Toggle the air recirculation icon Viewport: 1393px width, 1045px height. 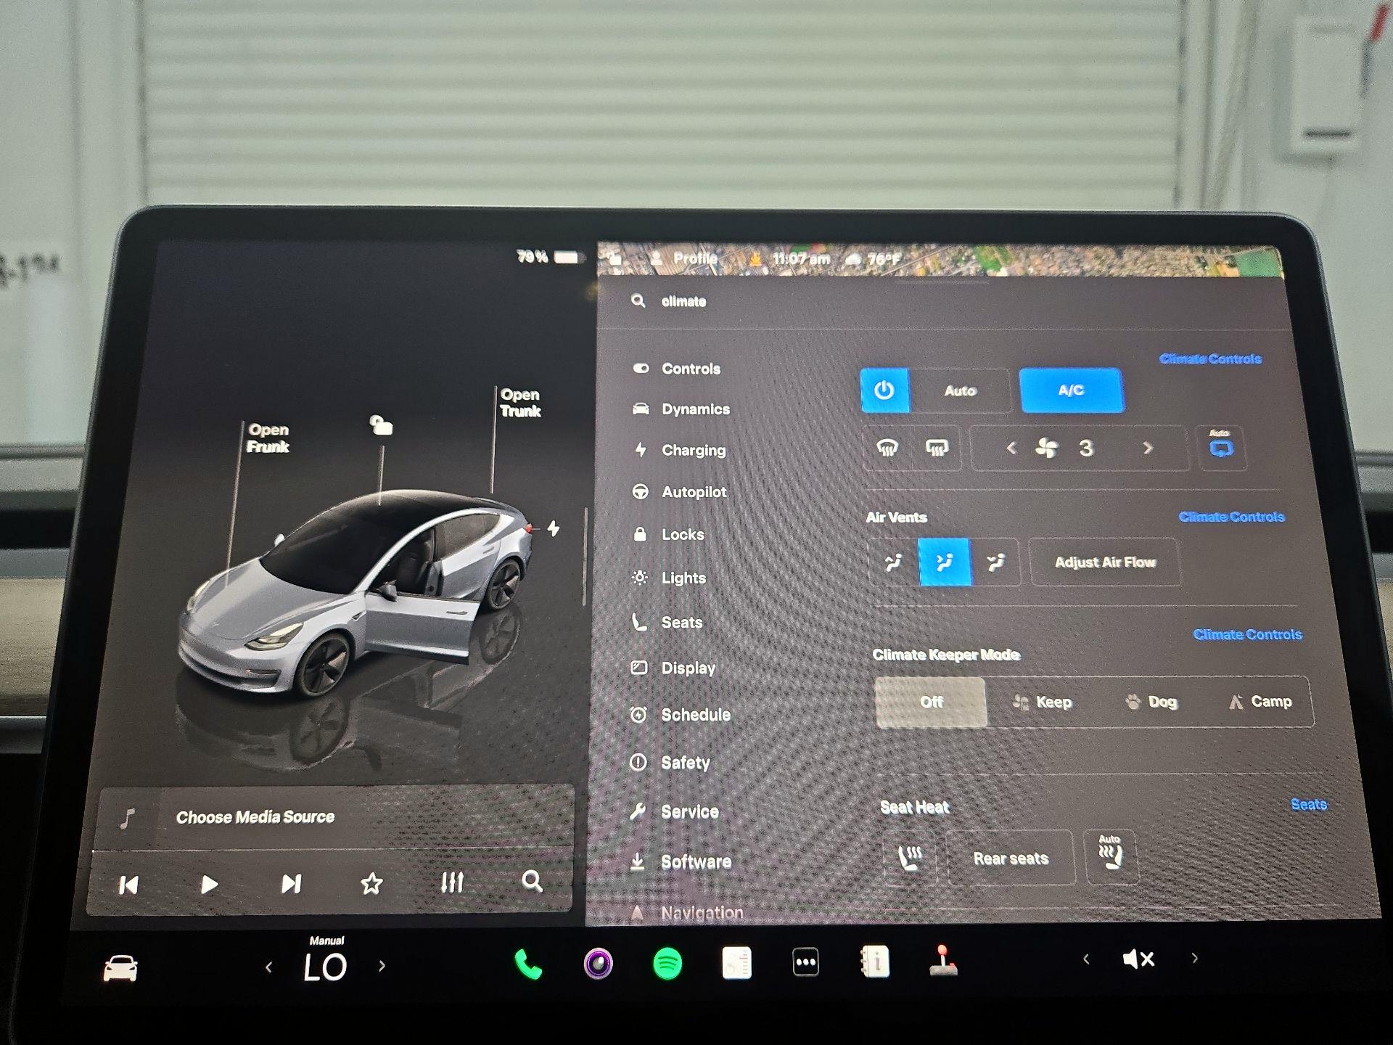pyautogui.click(x=1221, y=448)
